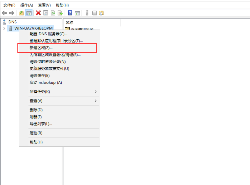Open the 帮助(H) menu in menu bar
The image size is (250, 185).
tap(62, 5)
